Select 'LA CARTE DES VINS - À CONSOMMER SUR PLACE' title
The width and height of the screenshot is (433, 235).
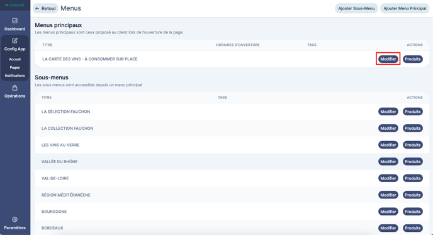pyautogui.click(x=90, y=59)
